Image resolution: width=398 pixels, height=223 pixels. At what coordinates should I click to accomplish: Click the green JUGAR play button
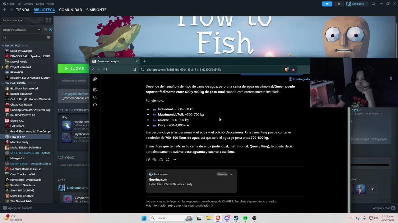(73, 68)
